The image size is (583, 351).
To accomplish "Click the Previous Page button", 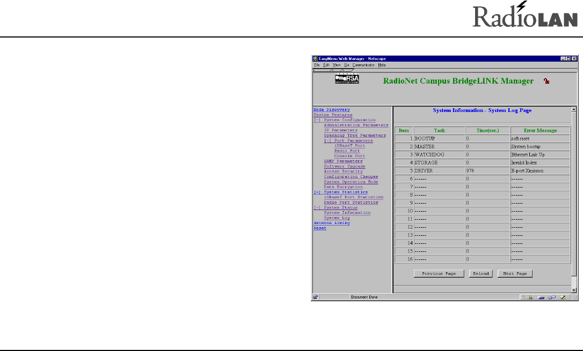I will pos(439,273).
